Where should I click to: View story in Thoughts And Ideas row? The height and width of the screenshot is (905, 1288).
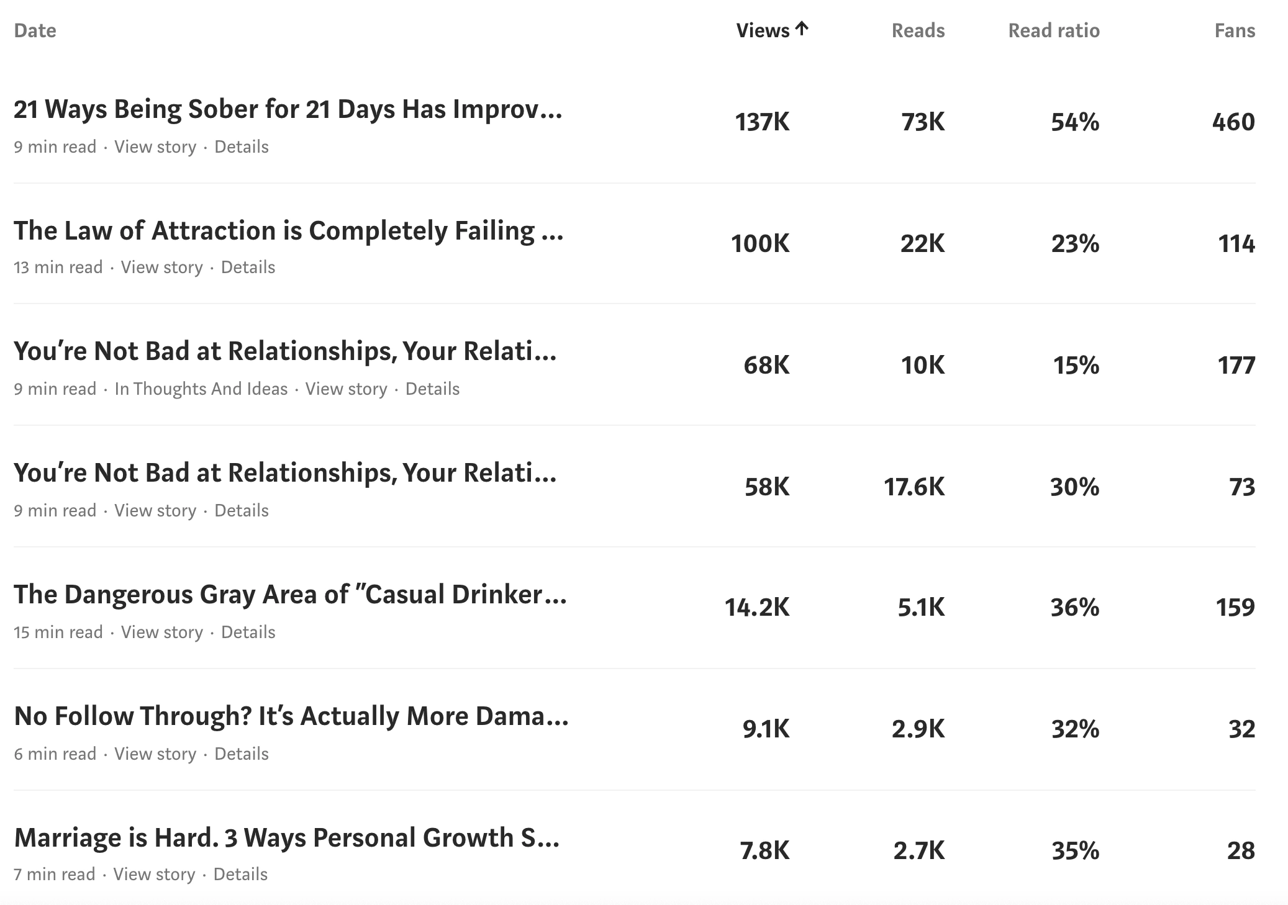pyautogui.click(x=347, y=389)
